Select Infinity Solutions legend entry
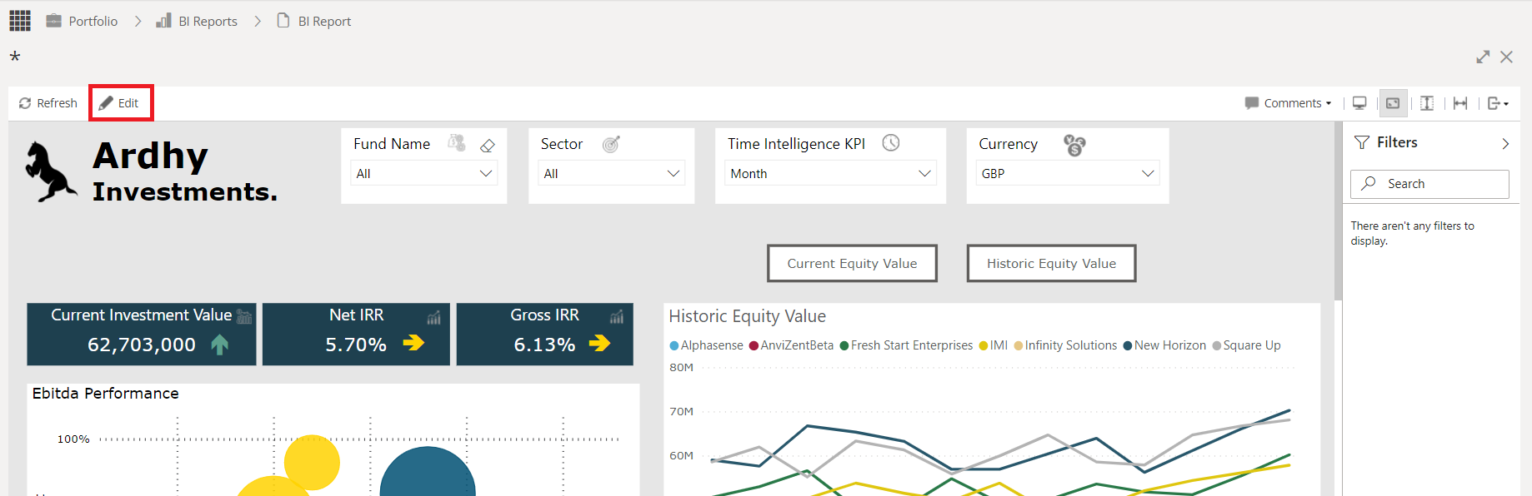This screenshot has width=1532, height=496. tap(1065, 345)
